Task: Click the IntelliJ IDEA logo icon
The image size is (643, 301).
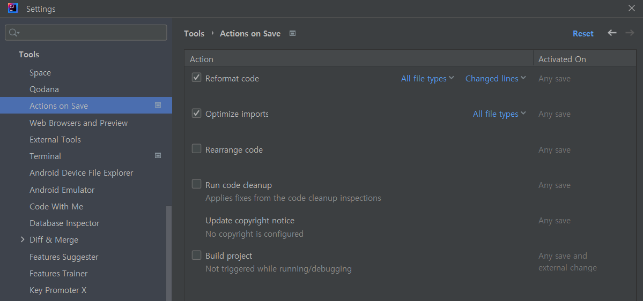Action: [x=13, y=8]
